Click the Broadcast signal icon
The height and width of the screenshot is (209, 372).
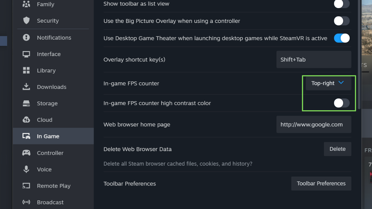tap(26, 202)
